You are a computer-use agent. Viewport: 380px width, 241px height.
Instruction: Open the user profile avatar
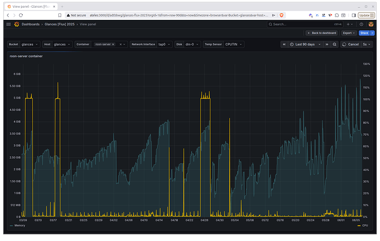[x=371, y=24]
